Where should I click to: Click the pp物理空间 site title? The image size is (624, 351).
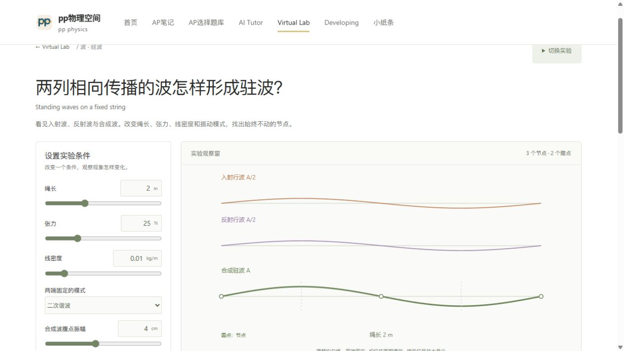[79, 18]
